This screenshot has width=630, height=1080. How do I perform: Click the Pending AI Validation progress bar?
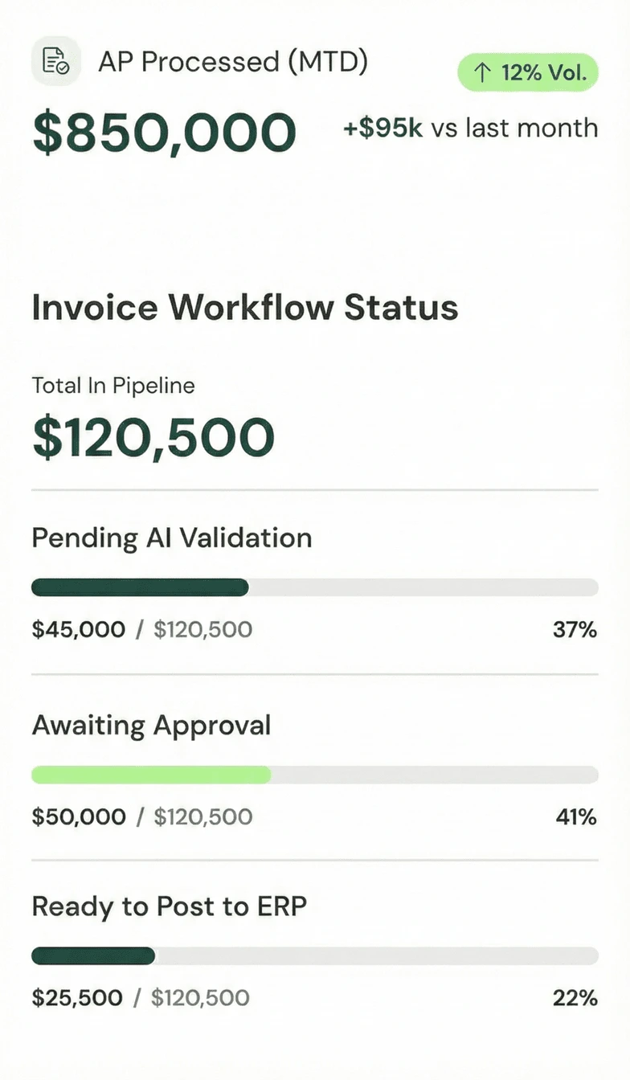(x=314, y=587)
